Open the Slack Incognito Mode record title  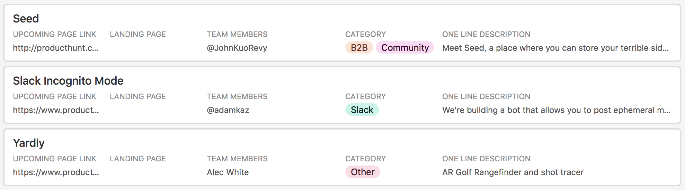(x=68, y=81)
